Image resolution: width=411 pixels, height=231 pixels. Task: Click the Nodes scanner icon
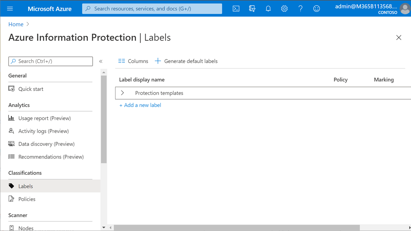coord(12,228)
